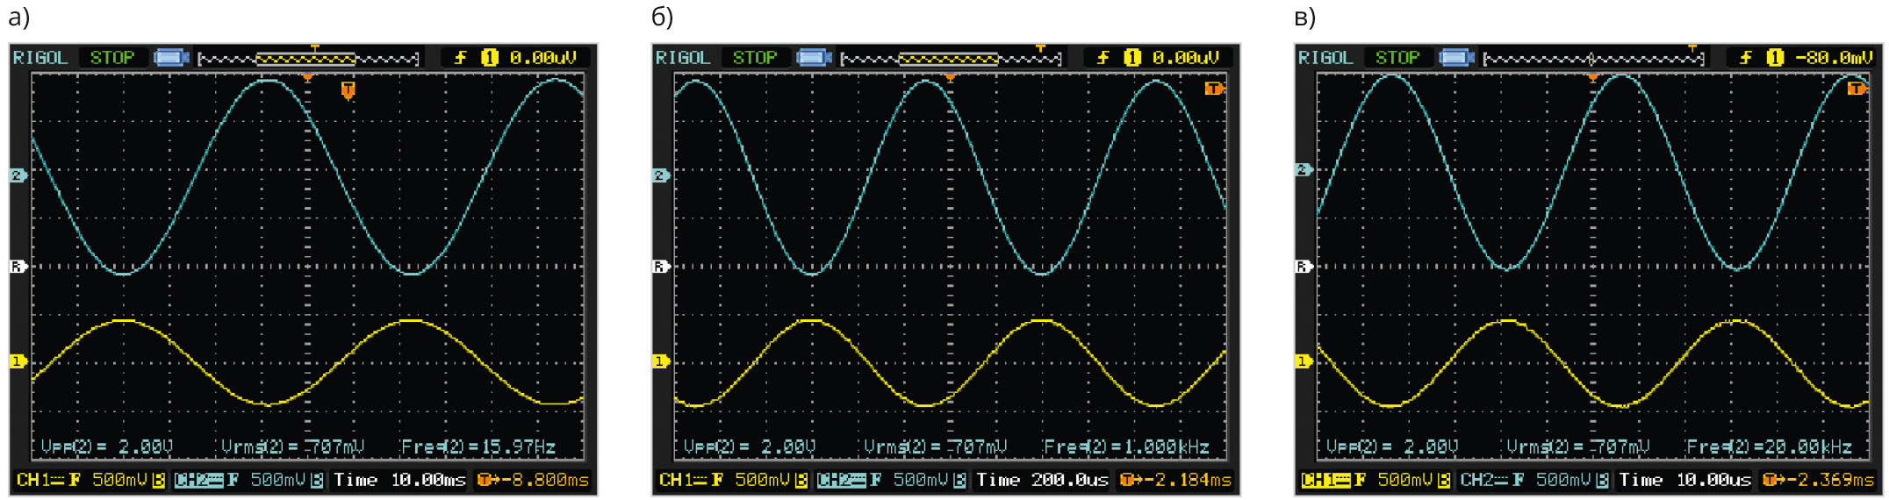1889x500 pixels.
Task: Click the rising edge trigger icon in panel б
Action: pos(1103,58)
